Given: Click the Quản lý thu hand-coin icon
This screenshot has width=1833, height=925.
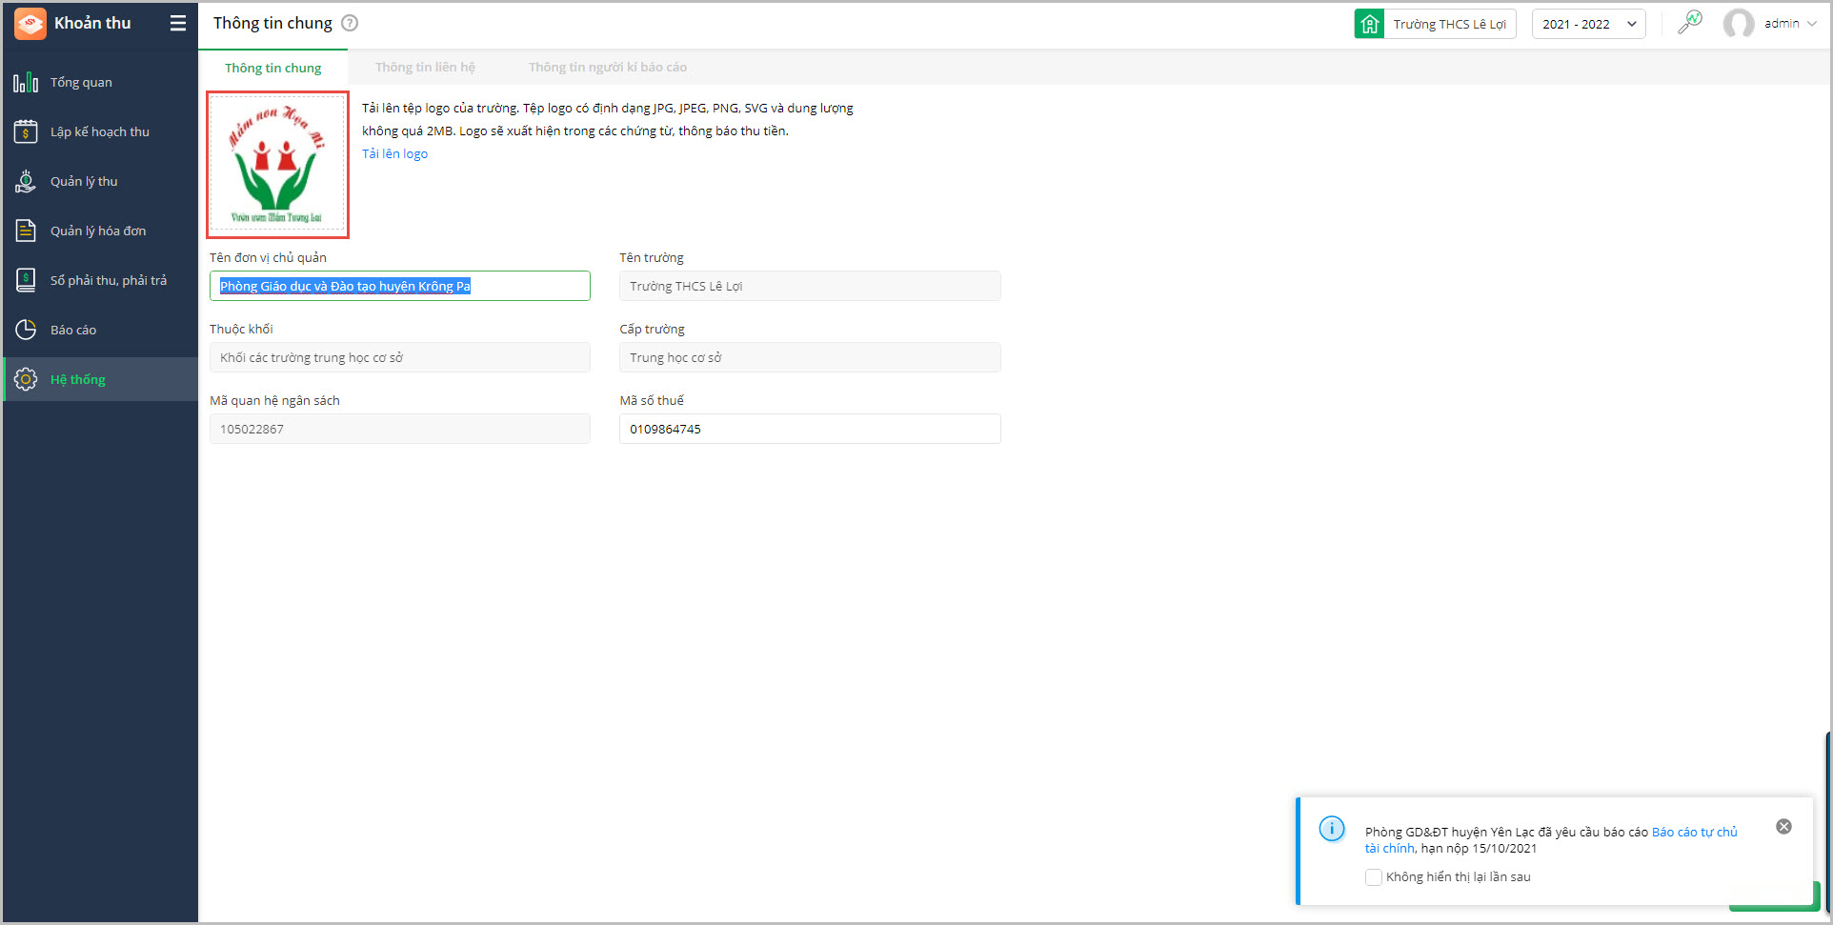Looking at the screenshot, I should tap(26, 182).
